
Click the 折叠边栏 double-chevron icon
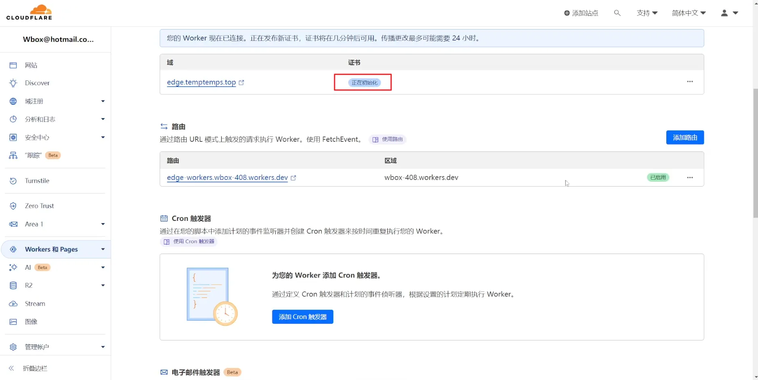(11, 368)
